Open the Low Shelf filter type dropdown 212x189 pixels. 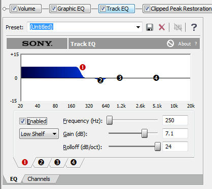[39, 134]
